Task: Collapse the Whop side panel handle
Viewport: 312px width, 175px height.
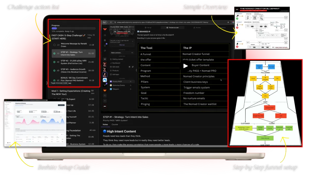Action: pos(136,70)
